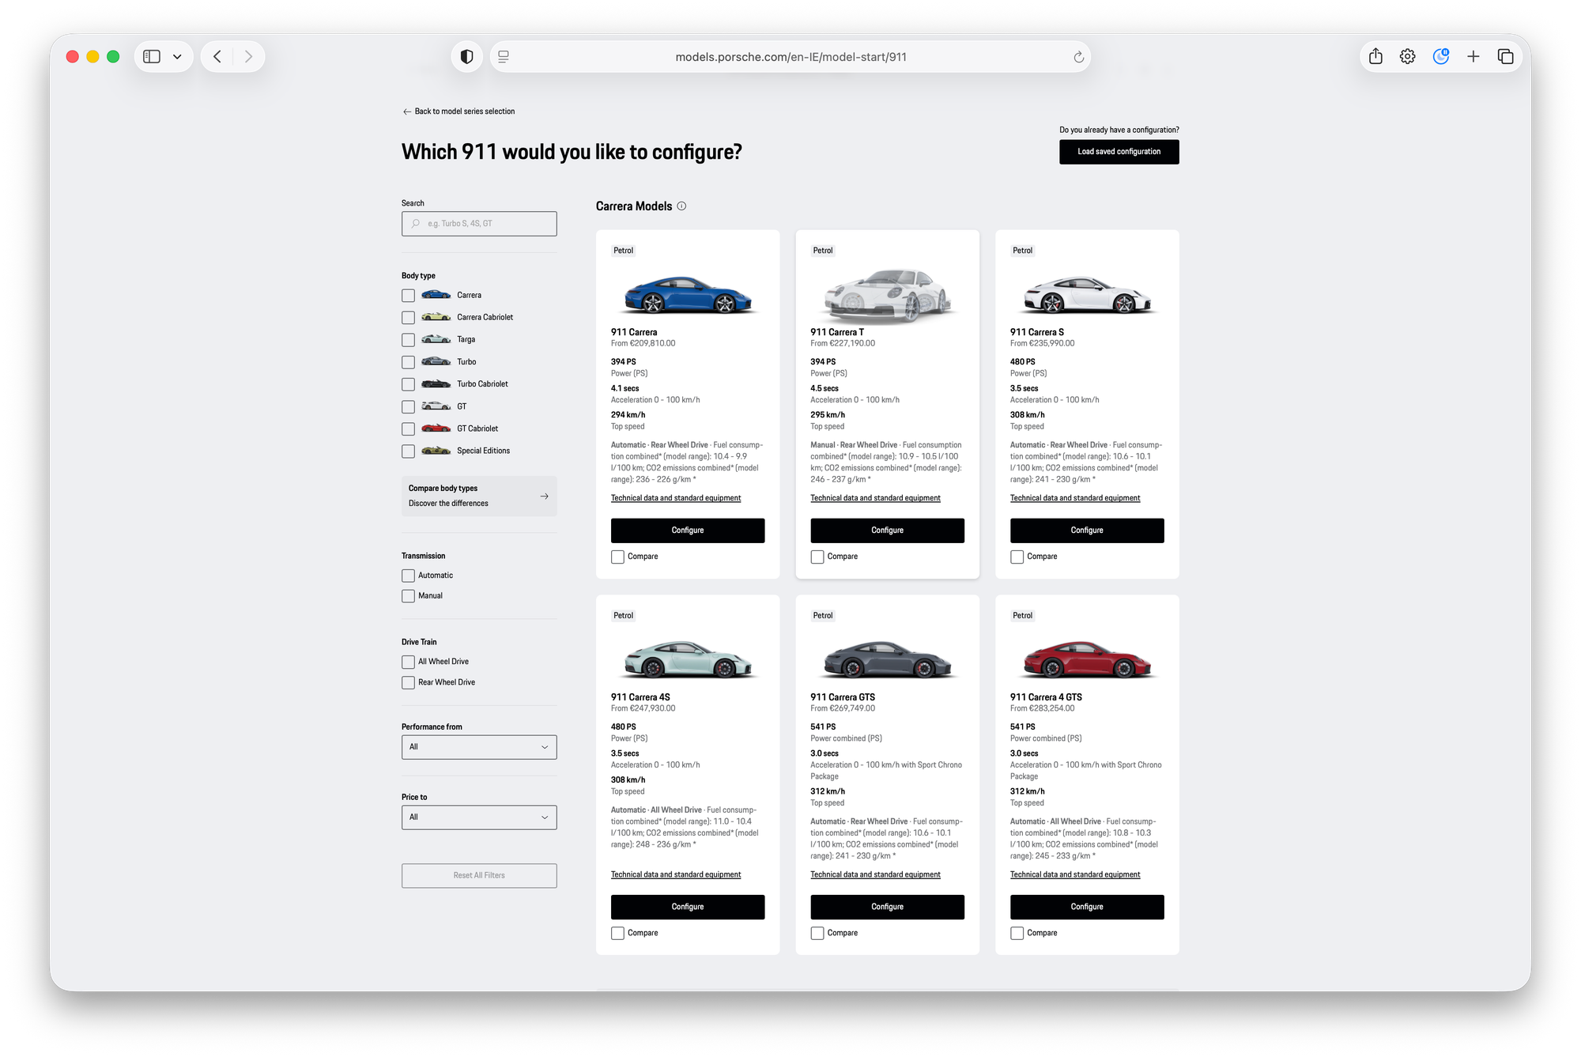
Task: Check the GT body type box
Action: (x=408, y=407)
